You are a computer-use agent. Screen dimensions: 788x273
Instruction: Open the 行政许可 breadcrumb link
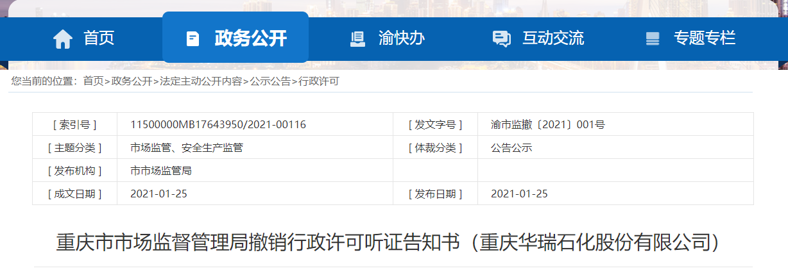pyautogui.click(x=319, y=81)
